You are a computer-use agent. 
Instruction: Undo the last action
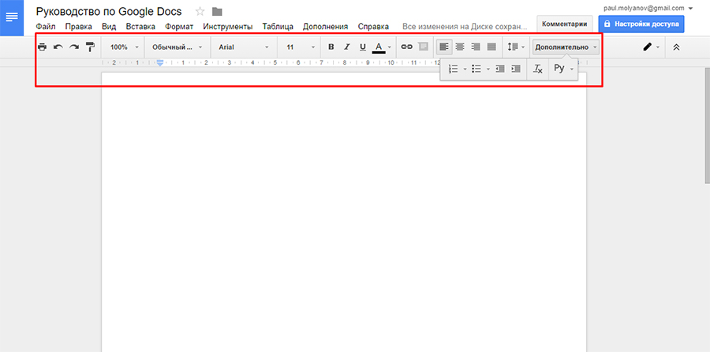[x=58, y=47]
